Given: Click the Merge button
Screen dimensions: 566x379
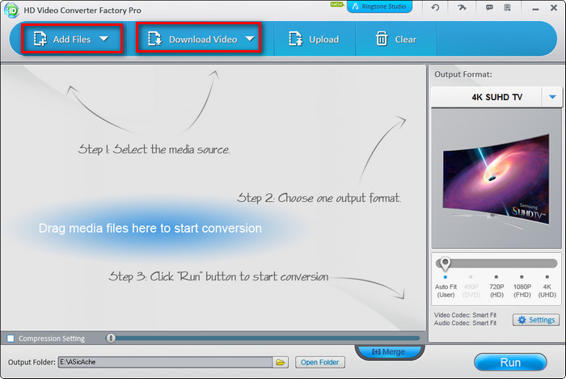Looking at the screenshot, I should coord(388,352).
